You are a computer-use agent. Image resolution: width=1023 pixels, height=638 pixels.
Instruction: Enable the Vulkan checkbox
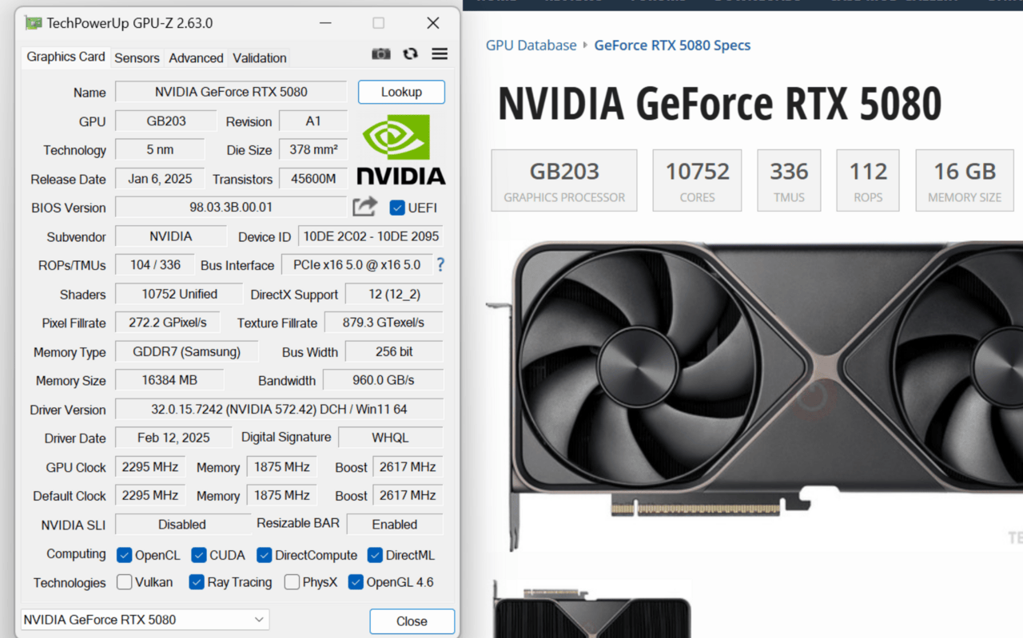click(124, 582)
